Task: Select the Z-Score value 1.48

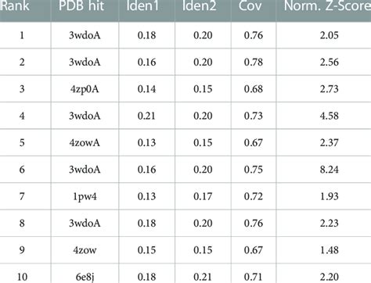Action: point(330,250)
